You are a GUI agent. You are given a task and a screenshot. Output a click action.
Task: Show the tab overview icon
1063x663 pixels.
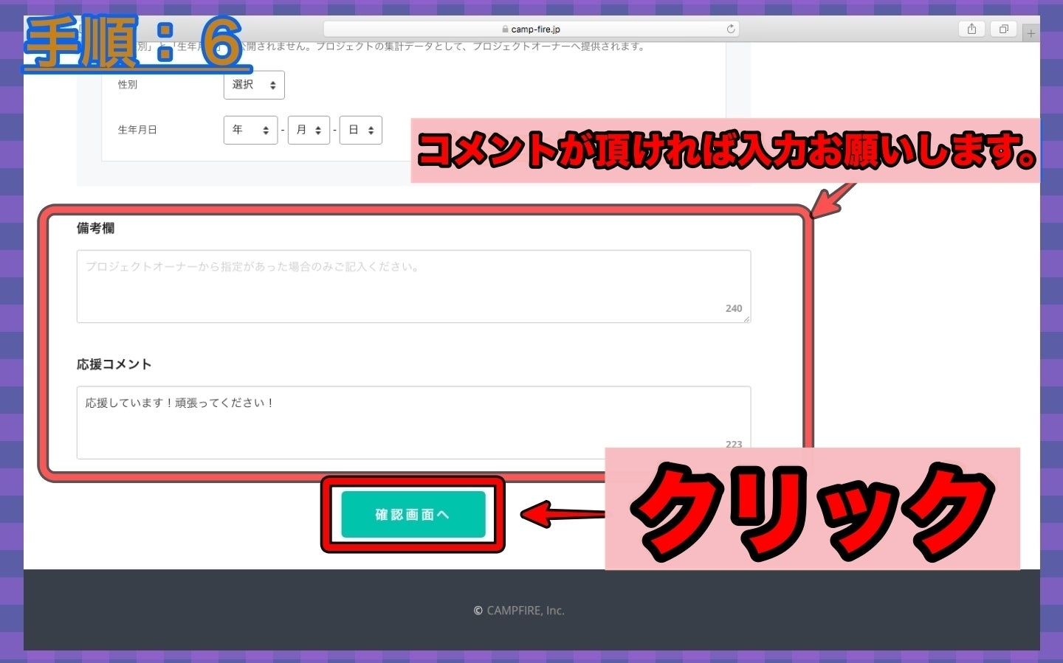(x=1003, y=29)
